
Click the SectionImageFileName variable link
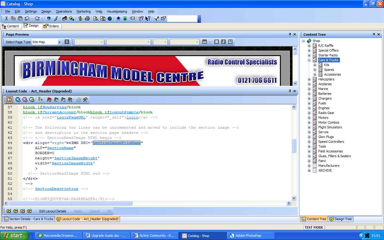[x=117, y=143]
